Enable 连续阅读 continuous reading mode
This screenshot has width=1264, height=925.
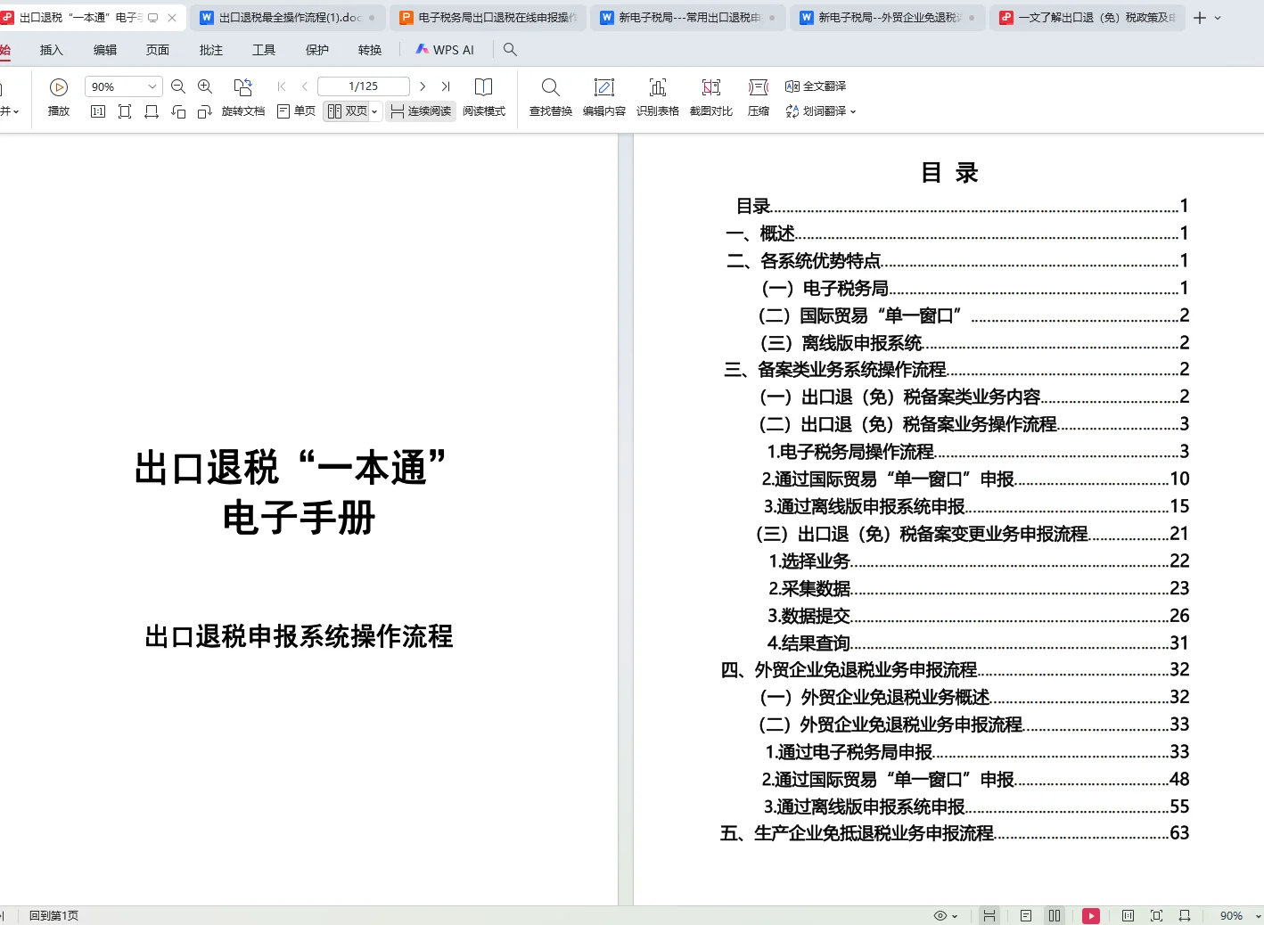(421, 111)
